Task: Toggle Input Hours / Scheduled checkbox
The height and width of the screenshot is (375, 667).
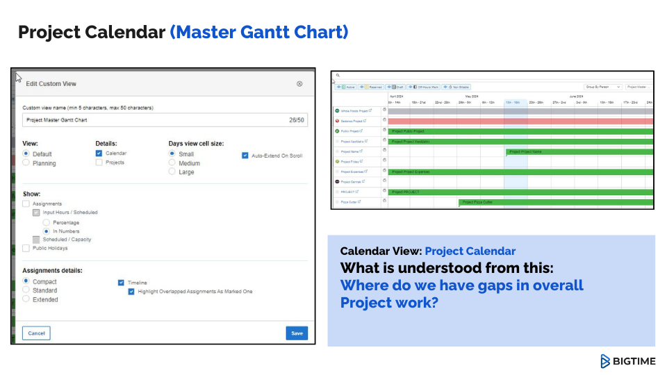Action: pyautogui.click(x=36, y=212)
